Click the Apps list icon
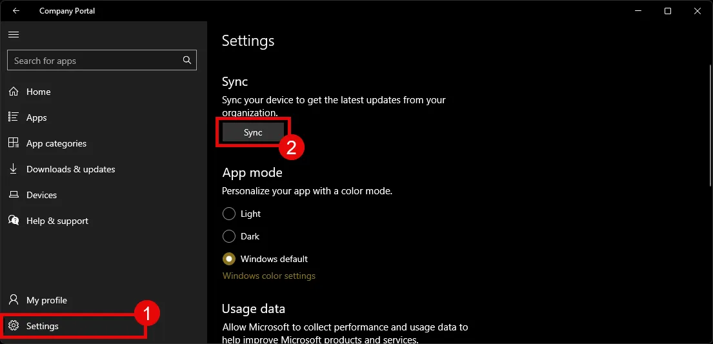This screenshot has height=344, width=713. [14, 117]
